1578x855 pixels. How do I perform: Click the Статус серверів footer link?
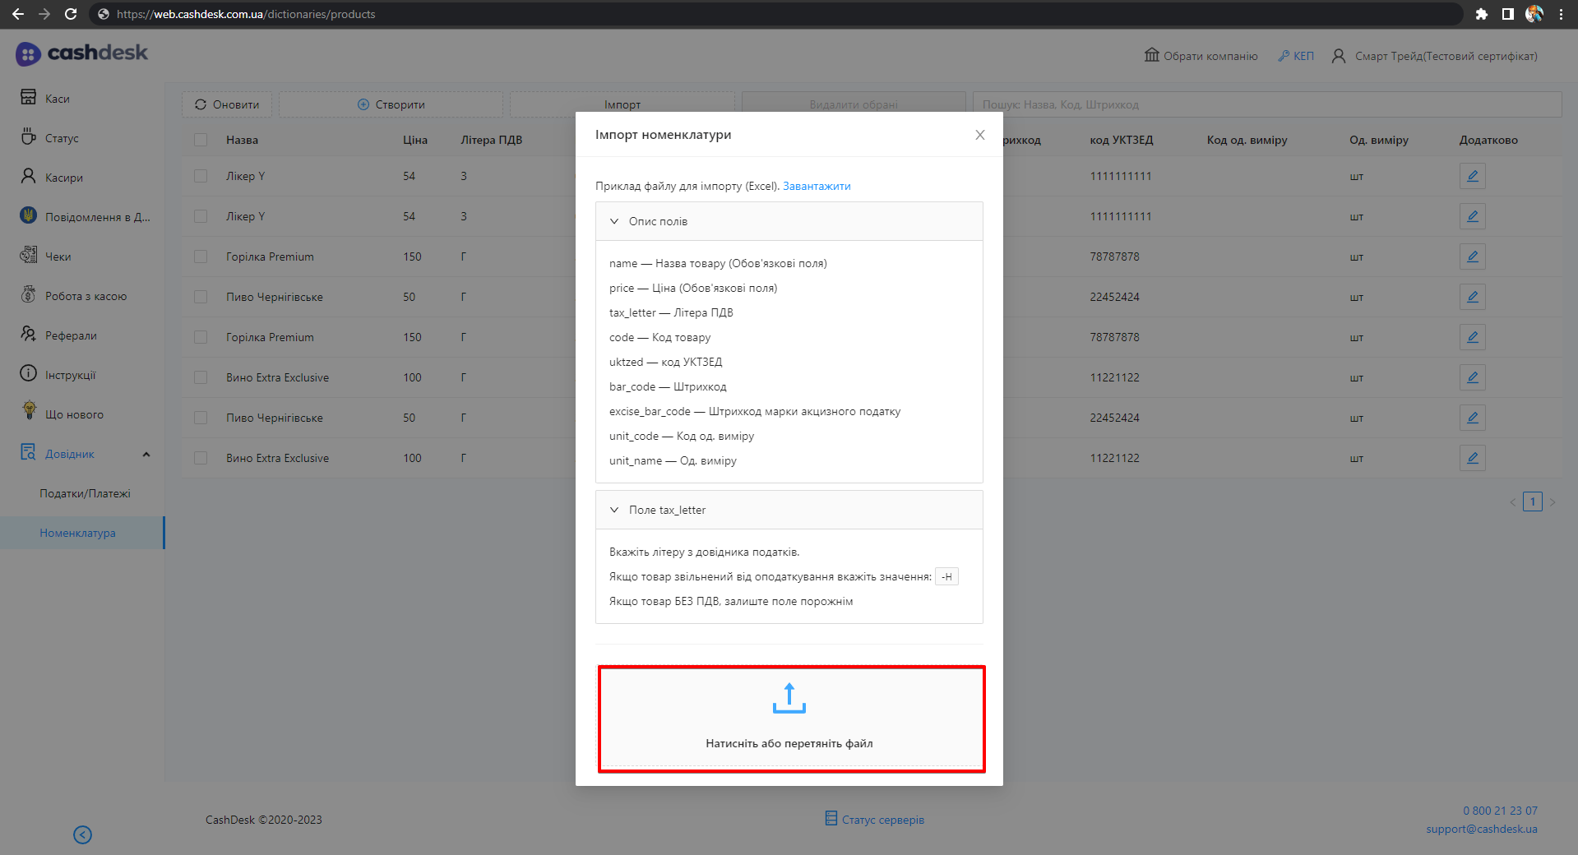(x=882, y=820)
